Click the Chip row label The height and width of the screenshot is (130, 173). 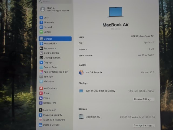click(x=81, y=43)
